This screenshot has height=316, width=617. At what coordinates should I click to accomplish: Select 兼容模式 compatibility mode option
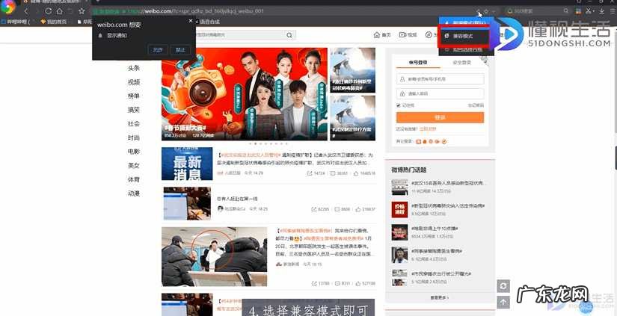[464, 36]
